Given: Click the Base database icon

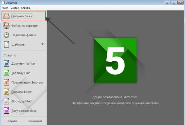Looking at the screenshot, I should pos(6,111).
